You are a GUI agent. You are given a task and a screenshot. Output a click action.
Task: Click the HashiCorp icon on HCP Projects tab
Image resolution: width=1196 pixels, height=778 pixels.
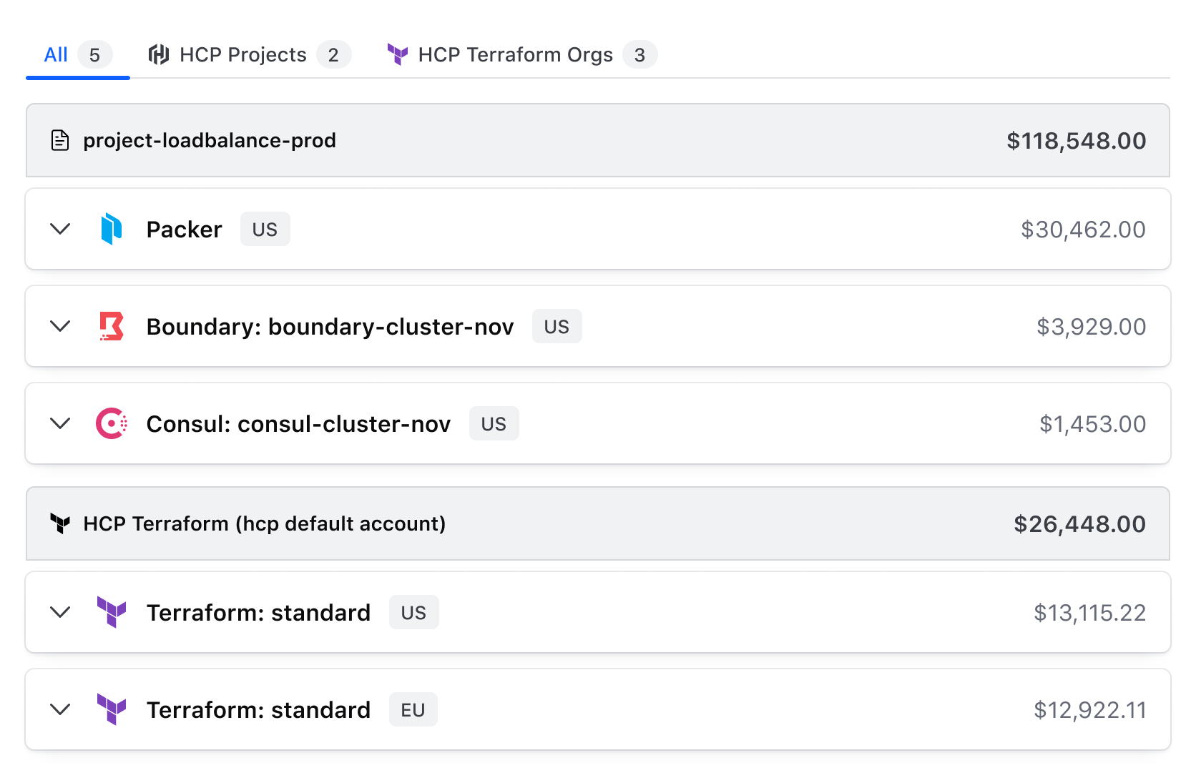[158, 54]
